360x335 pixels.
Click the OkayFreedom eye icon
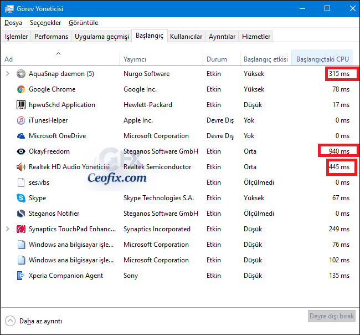pos(21,151)
